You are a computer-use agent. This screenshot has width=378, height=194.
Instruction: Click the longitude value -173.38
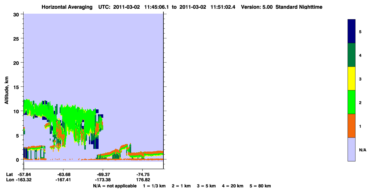pyautogui.click(x=103, y=180)
